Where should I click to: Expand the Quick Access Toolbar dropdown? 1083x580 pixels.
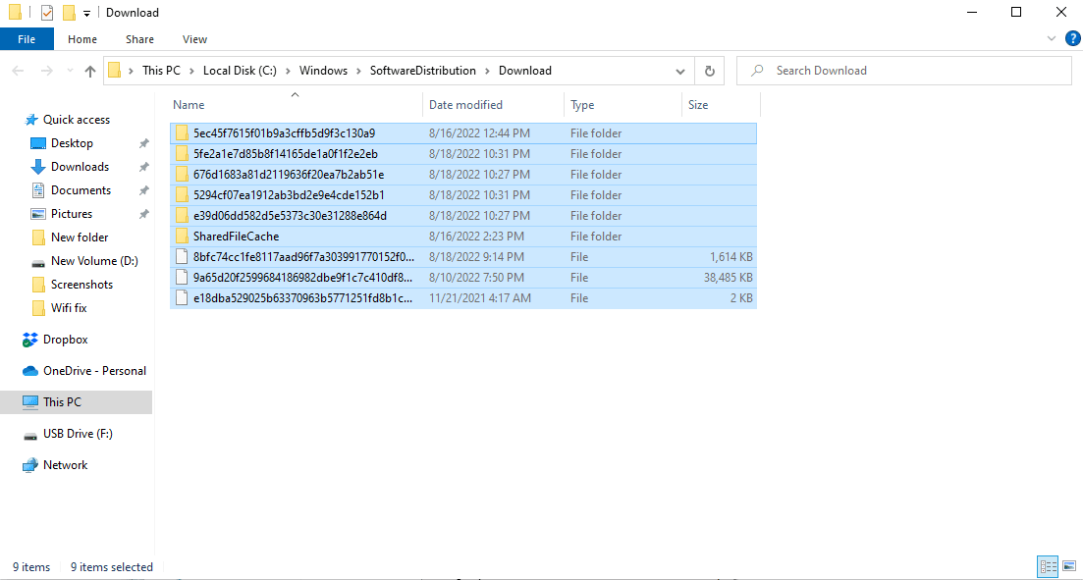click(87, 13)
